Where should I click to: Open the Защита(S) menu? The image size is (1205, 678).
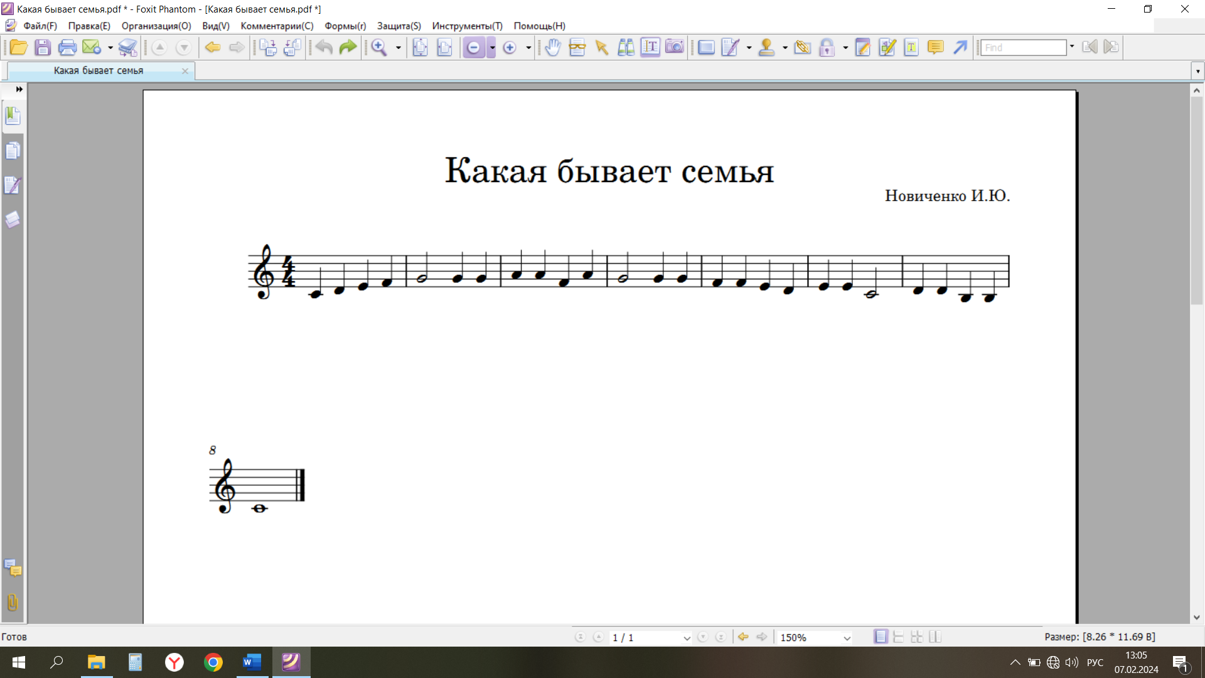pos(399,26)
